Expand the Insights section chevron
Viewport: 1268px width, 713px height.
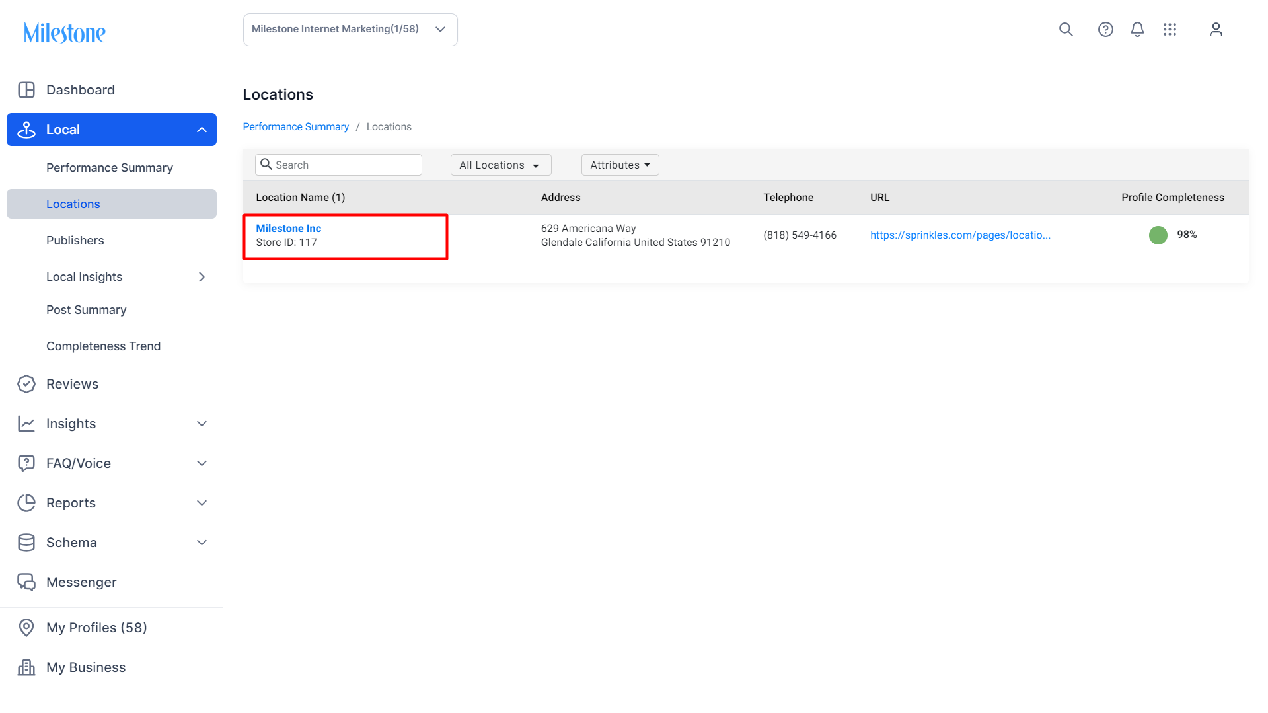202,424
